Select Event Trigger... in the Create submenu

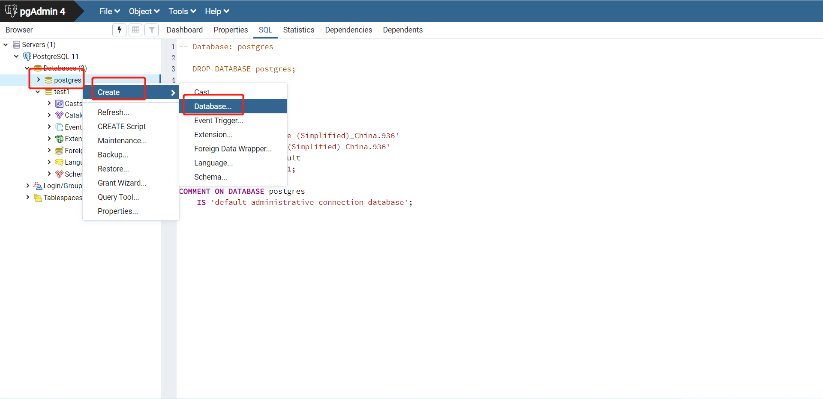233,121
